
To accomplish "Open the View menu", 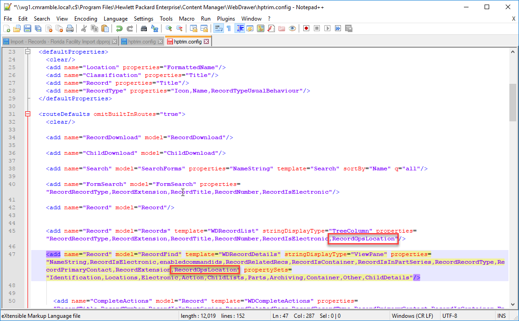I will click(62, 19).
